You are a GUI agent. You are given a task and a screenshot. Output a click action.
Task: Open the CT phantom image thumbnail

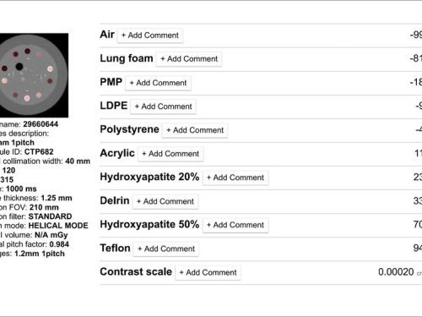point(34,75)
